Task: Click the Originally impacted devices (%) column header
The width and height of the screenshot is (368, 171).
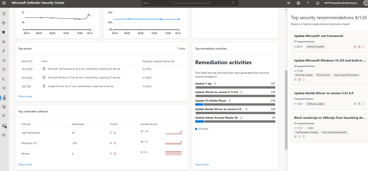Action: 158,61
